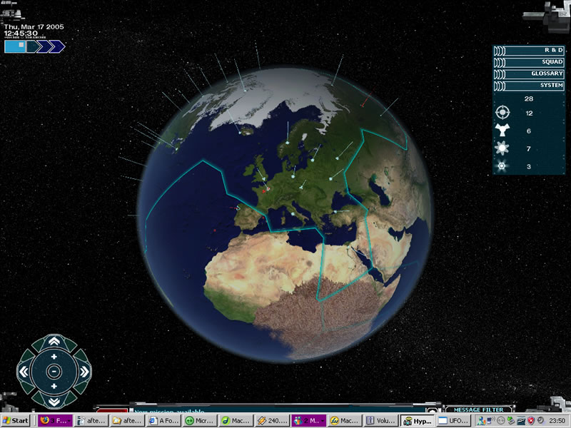Expand the purple grouped '2 M...' taskbar button

click(308, 421)
